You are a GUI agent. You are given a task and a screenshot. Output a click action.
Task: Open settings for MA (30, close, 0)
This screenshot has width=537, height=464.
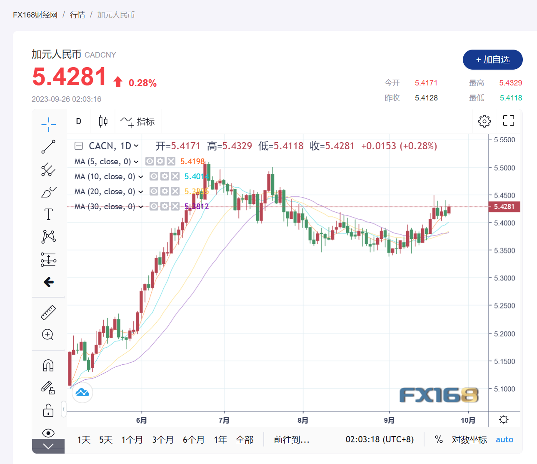click(x=165, y=206)
